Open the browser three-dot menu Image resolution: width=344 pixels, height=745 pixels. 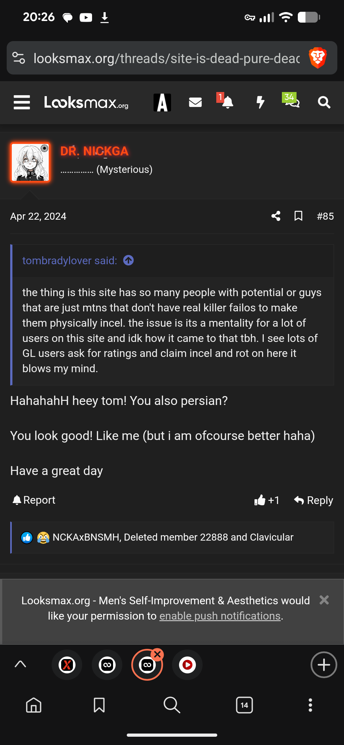310,705
